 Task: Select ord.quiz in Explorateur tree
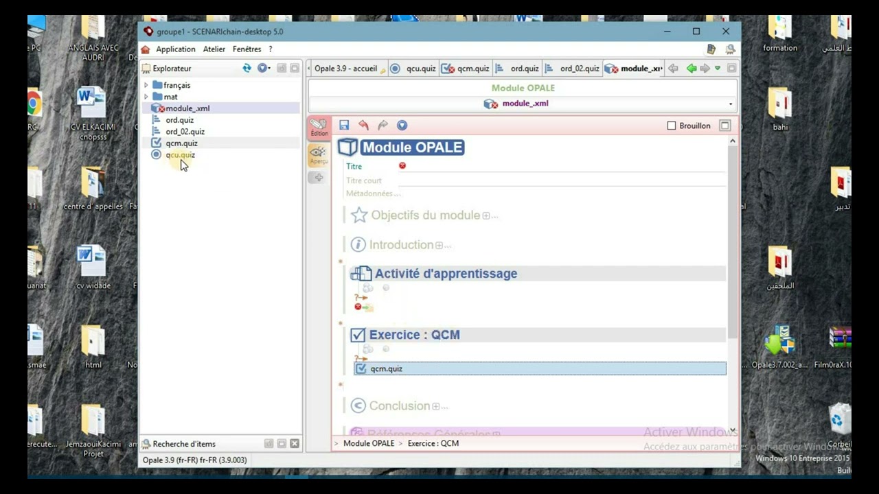pyautogui.click(x=179, y=120)
